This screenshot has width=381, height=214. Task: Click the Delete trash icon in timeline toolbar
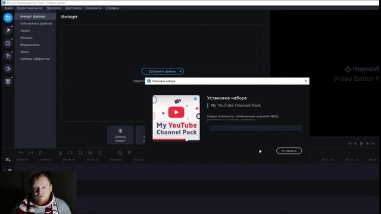pos(40,153)
